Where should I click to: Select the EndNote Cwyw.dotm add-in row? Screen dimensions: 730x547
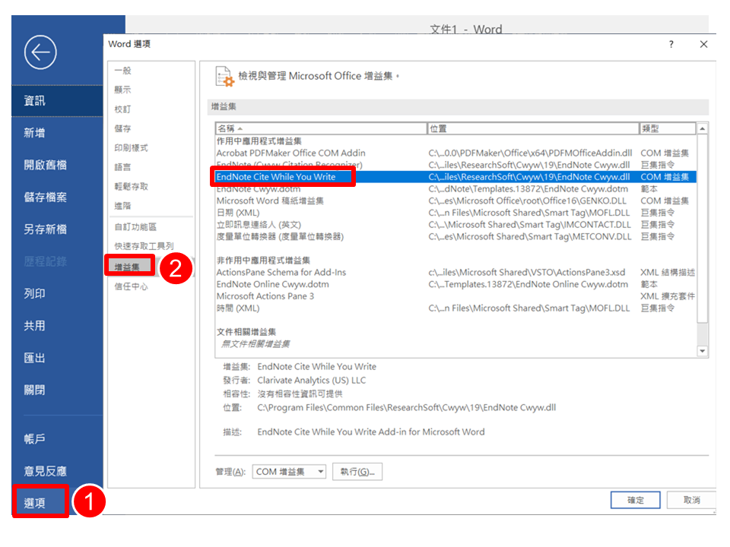(455, 189)
